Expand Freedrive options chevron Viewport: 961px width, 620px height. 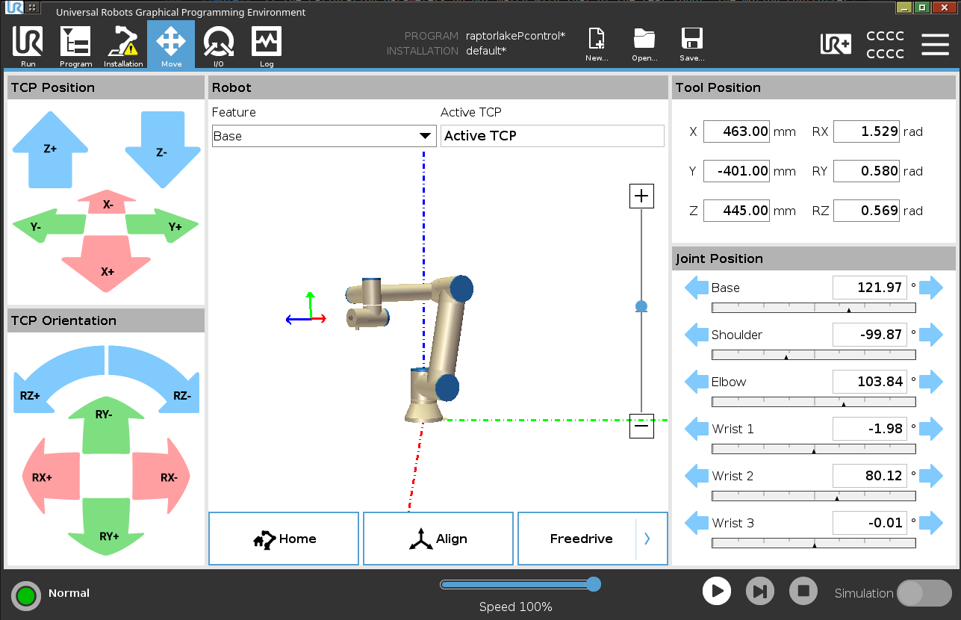coord(647,539)
